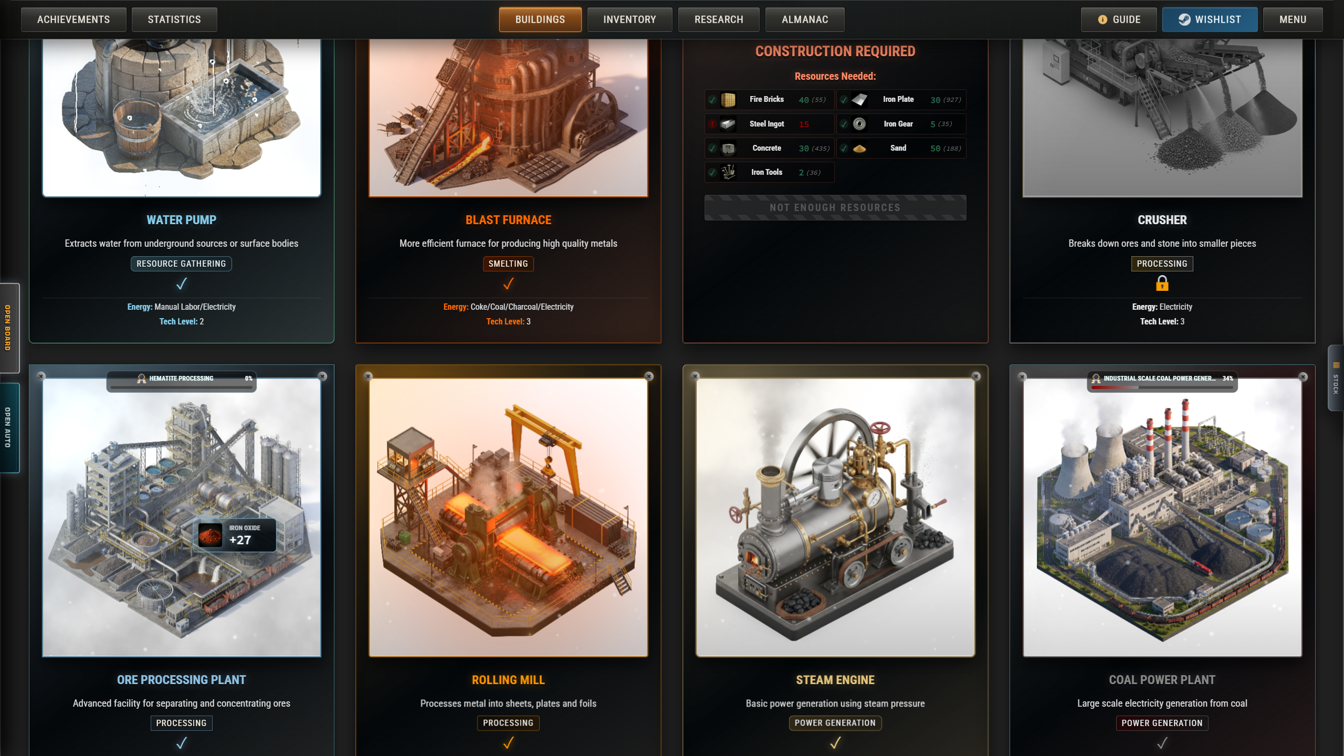Click the red warning status beside Steel Ingot
1344x756 pixels.
point(712,124)
